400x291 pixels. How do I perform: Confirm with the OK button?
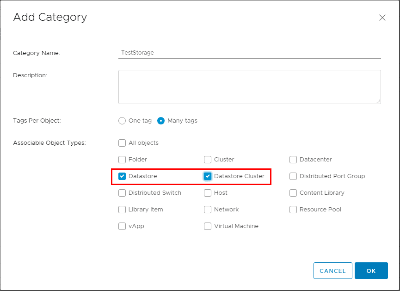371,271
